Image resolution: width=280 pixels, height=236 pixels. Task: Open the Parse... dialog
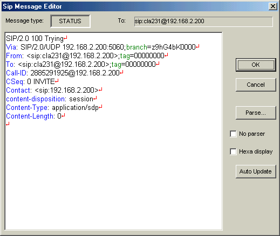pyautogui.click(x=256, y=113)
